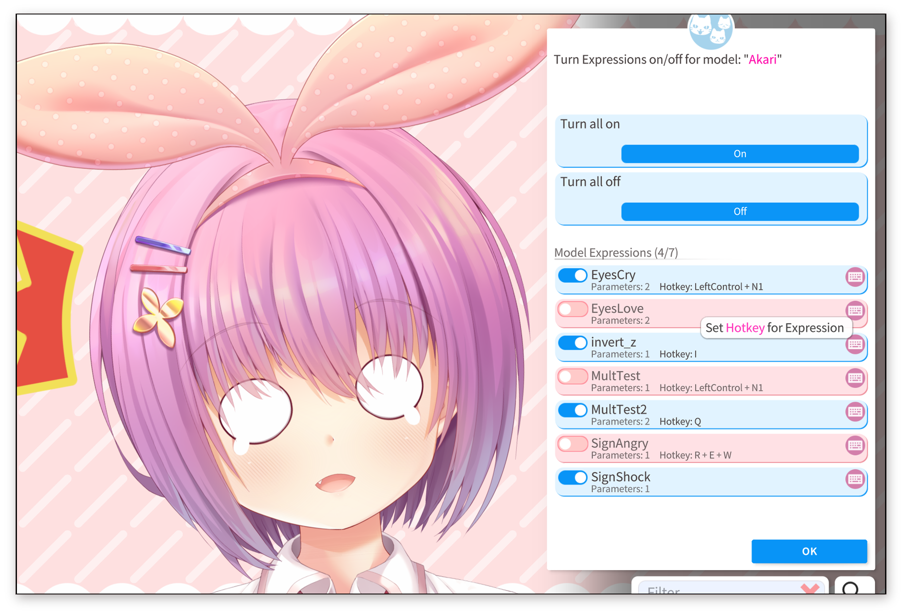This screenshot has width=907, height=614.
Task: Click the keyboard icon next to MultTest2
Action: [855, 412]
